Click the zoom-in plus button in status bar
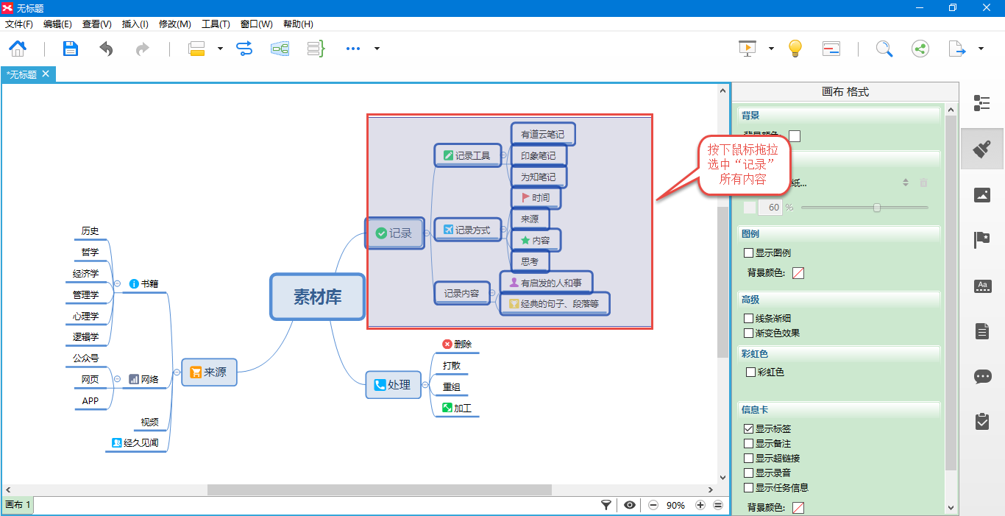The height and width of the screenshot is (516, 1005). pyautogui.click(x=700, y=505)
